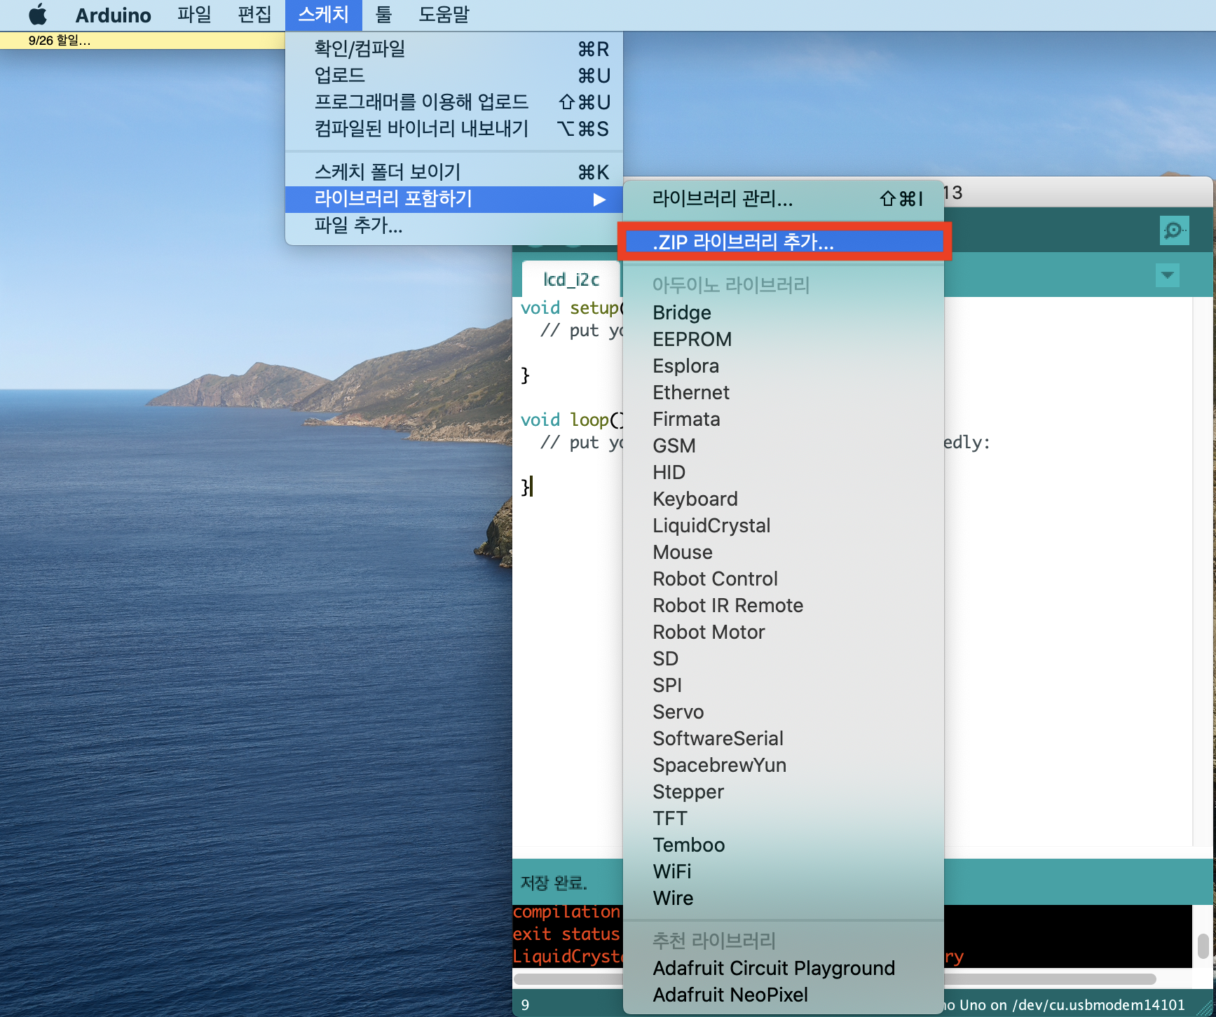The width and height of the screenshot is (1216, 1017).
Task: Include the TFT library
Action: point(784,818)
